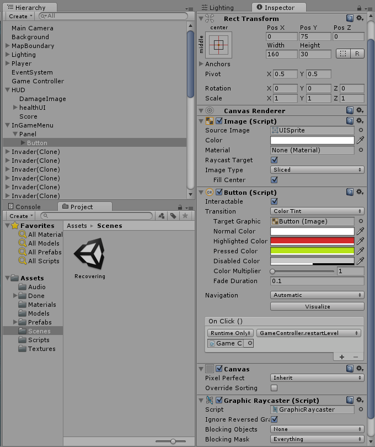Click the eyedropper next to Highlighted Color
This screenshot has height=447, width=375.
tap(360, 241)
